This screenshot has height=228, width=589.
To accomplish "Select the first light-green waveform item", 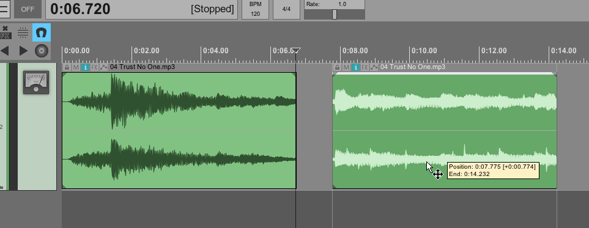I will [x=179, y=130].
